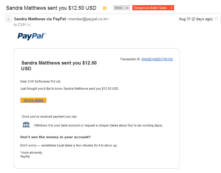Click the "Don't see the money" heading
Image resolution: width=221 pixels, height=173 pixels.
pos(55,137)
